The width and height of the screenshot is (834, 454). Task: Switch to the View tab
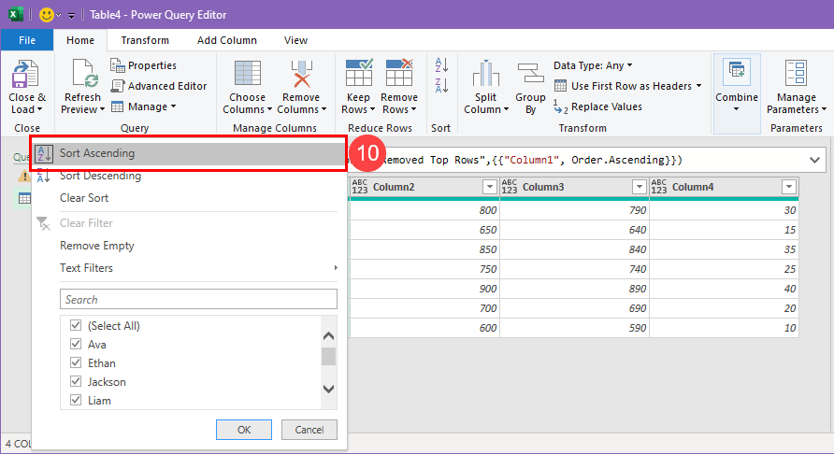295,40
